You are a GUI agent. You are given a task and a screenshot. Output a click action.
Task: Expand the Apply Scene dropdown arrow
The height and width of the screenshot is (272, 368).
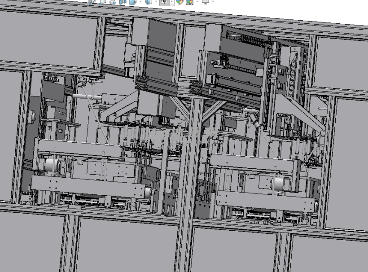point(197,1)
